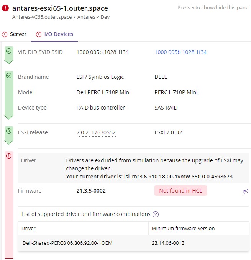
Task: Click the megaphone icon next to Firmware
Action: tap(246, 191)
